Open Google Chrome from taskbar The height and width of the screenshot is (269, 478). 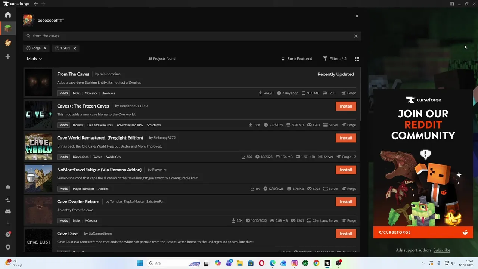click(x=316, y=263)
